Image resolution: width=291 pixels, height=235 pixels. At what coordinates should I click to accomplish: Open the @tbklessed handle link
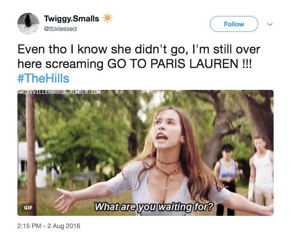[60, 29]
